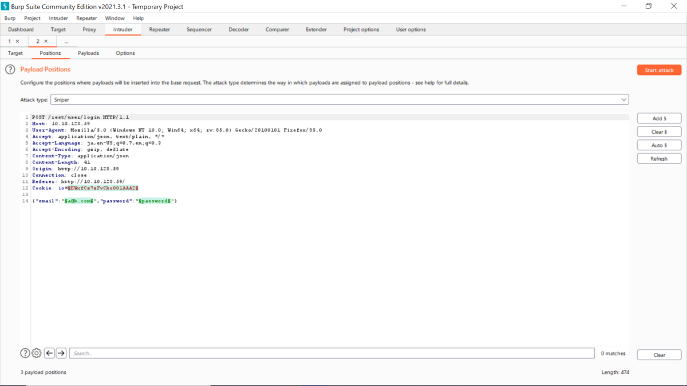The width and height of the screenshot is (687, 386).
Task: Close Intruder attack tab 2
Action: point(46,41)
